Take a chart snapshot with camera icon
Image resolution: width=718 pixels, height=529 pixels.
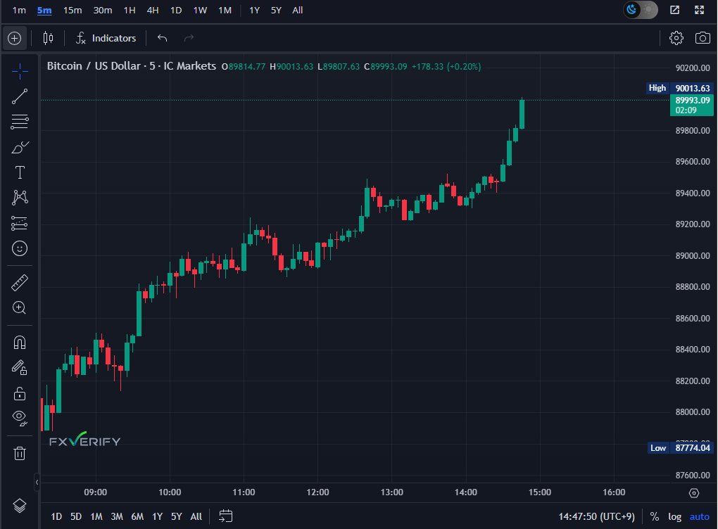pos(703,38)
